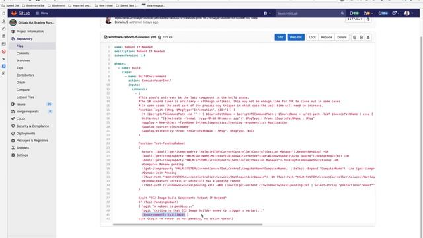This screenshot has height=238, width=423.
Task: Open Security & Compliance in the sidebar
Action: (32, 126)
